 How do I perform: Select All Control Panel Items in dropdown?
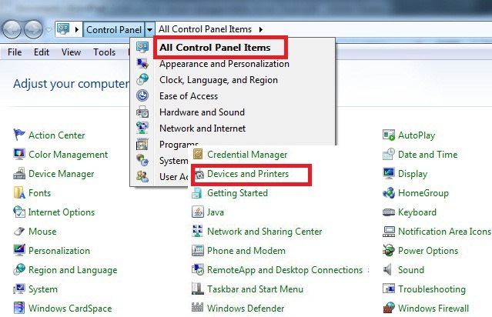[x=215, y=48]
